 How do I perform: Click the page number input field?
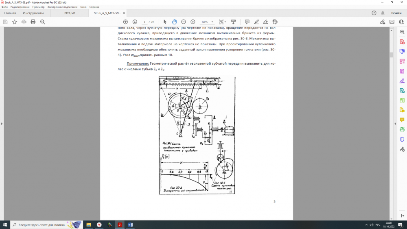144,22
